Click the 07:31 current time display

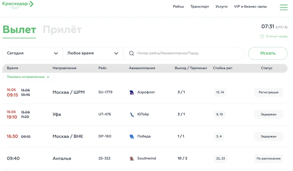(268, 26)
